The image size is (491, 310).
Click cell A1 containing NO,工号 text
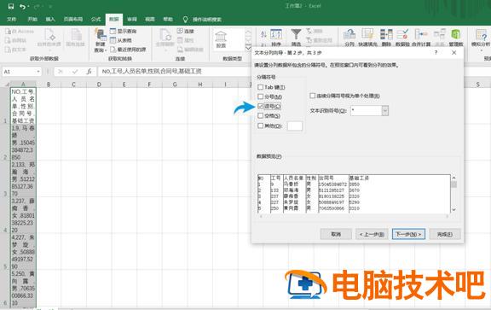pos(23,106)
